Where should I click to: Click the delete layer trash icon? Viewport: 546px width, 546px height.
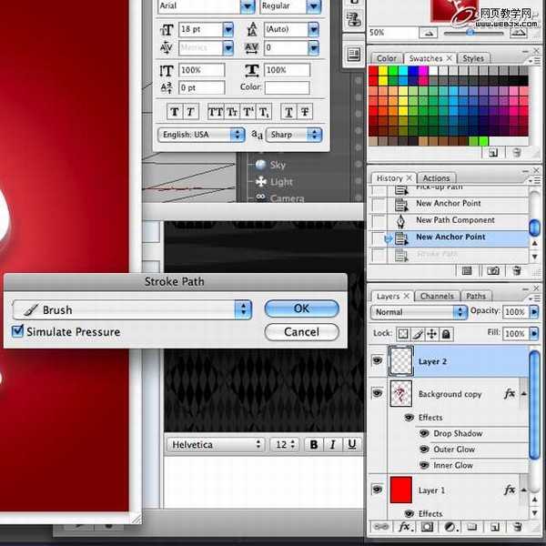click(515, 526)
